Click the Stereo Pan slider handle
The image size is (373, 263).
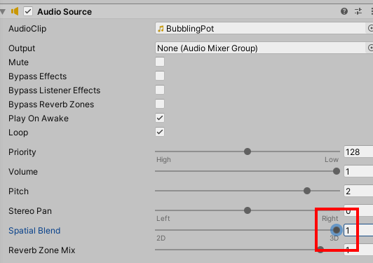[247, 210]
